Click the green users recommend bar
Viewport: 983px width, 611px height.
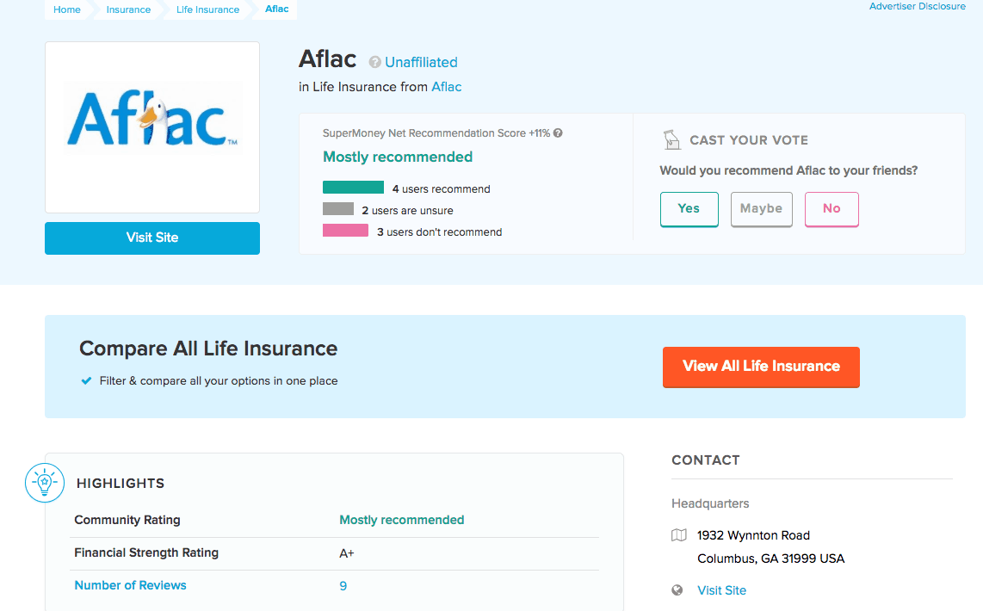pyautogui.click(x=353, y=186)
